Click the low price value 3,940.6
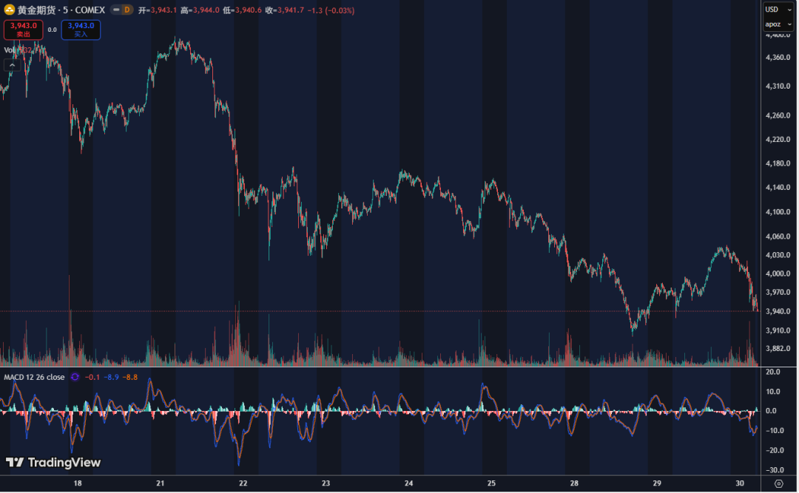The width and height of the screenshot is (799, 493). pyautogui.click(x=248, y=10)
